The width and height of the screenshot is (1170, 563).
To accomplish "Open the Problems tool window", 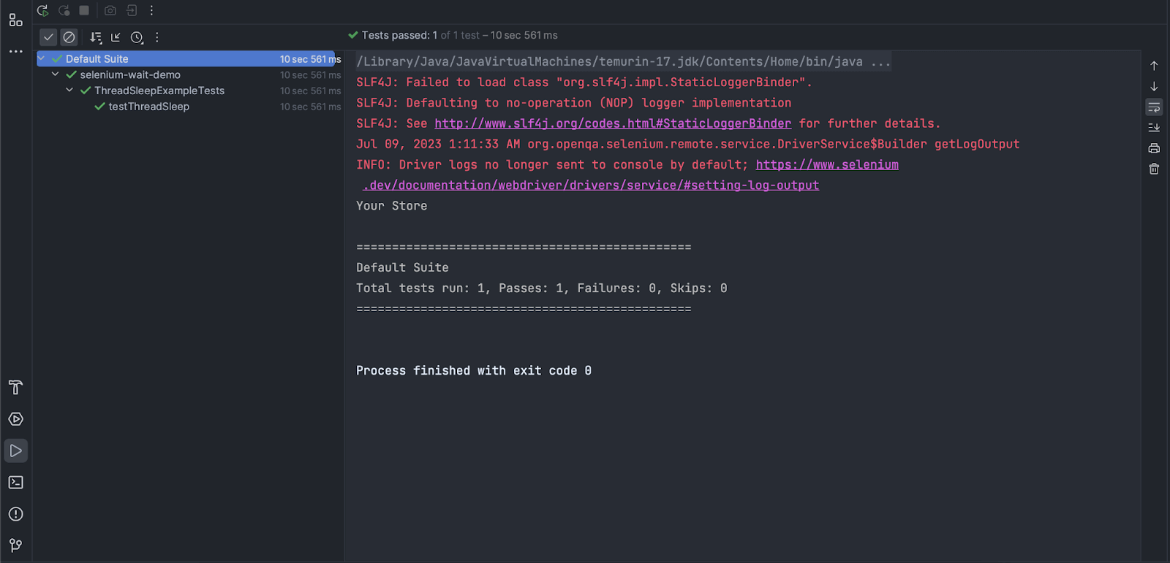I will pyautogui.click(x=15, y=514).
